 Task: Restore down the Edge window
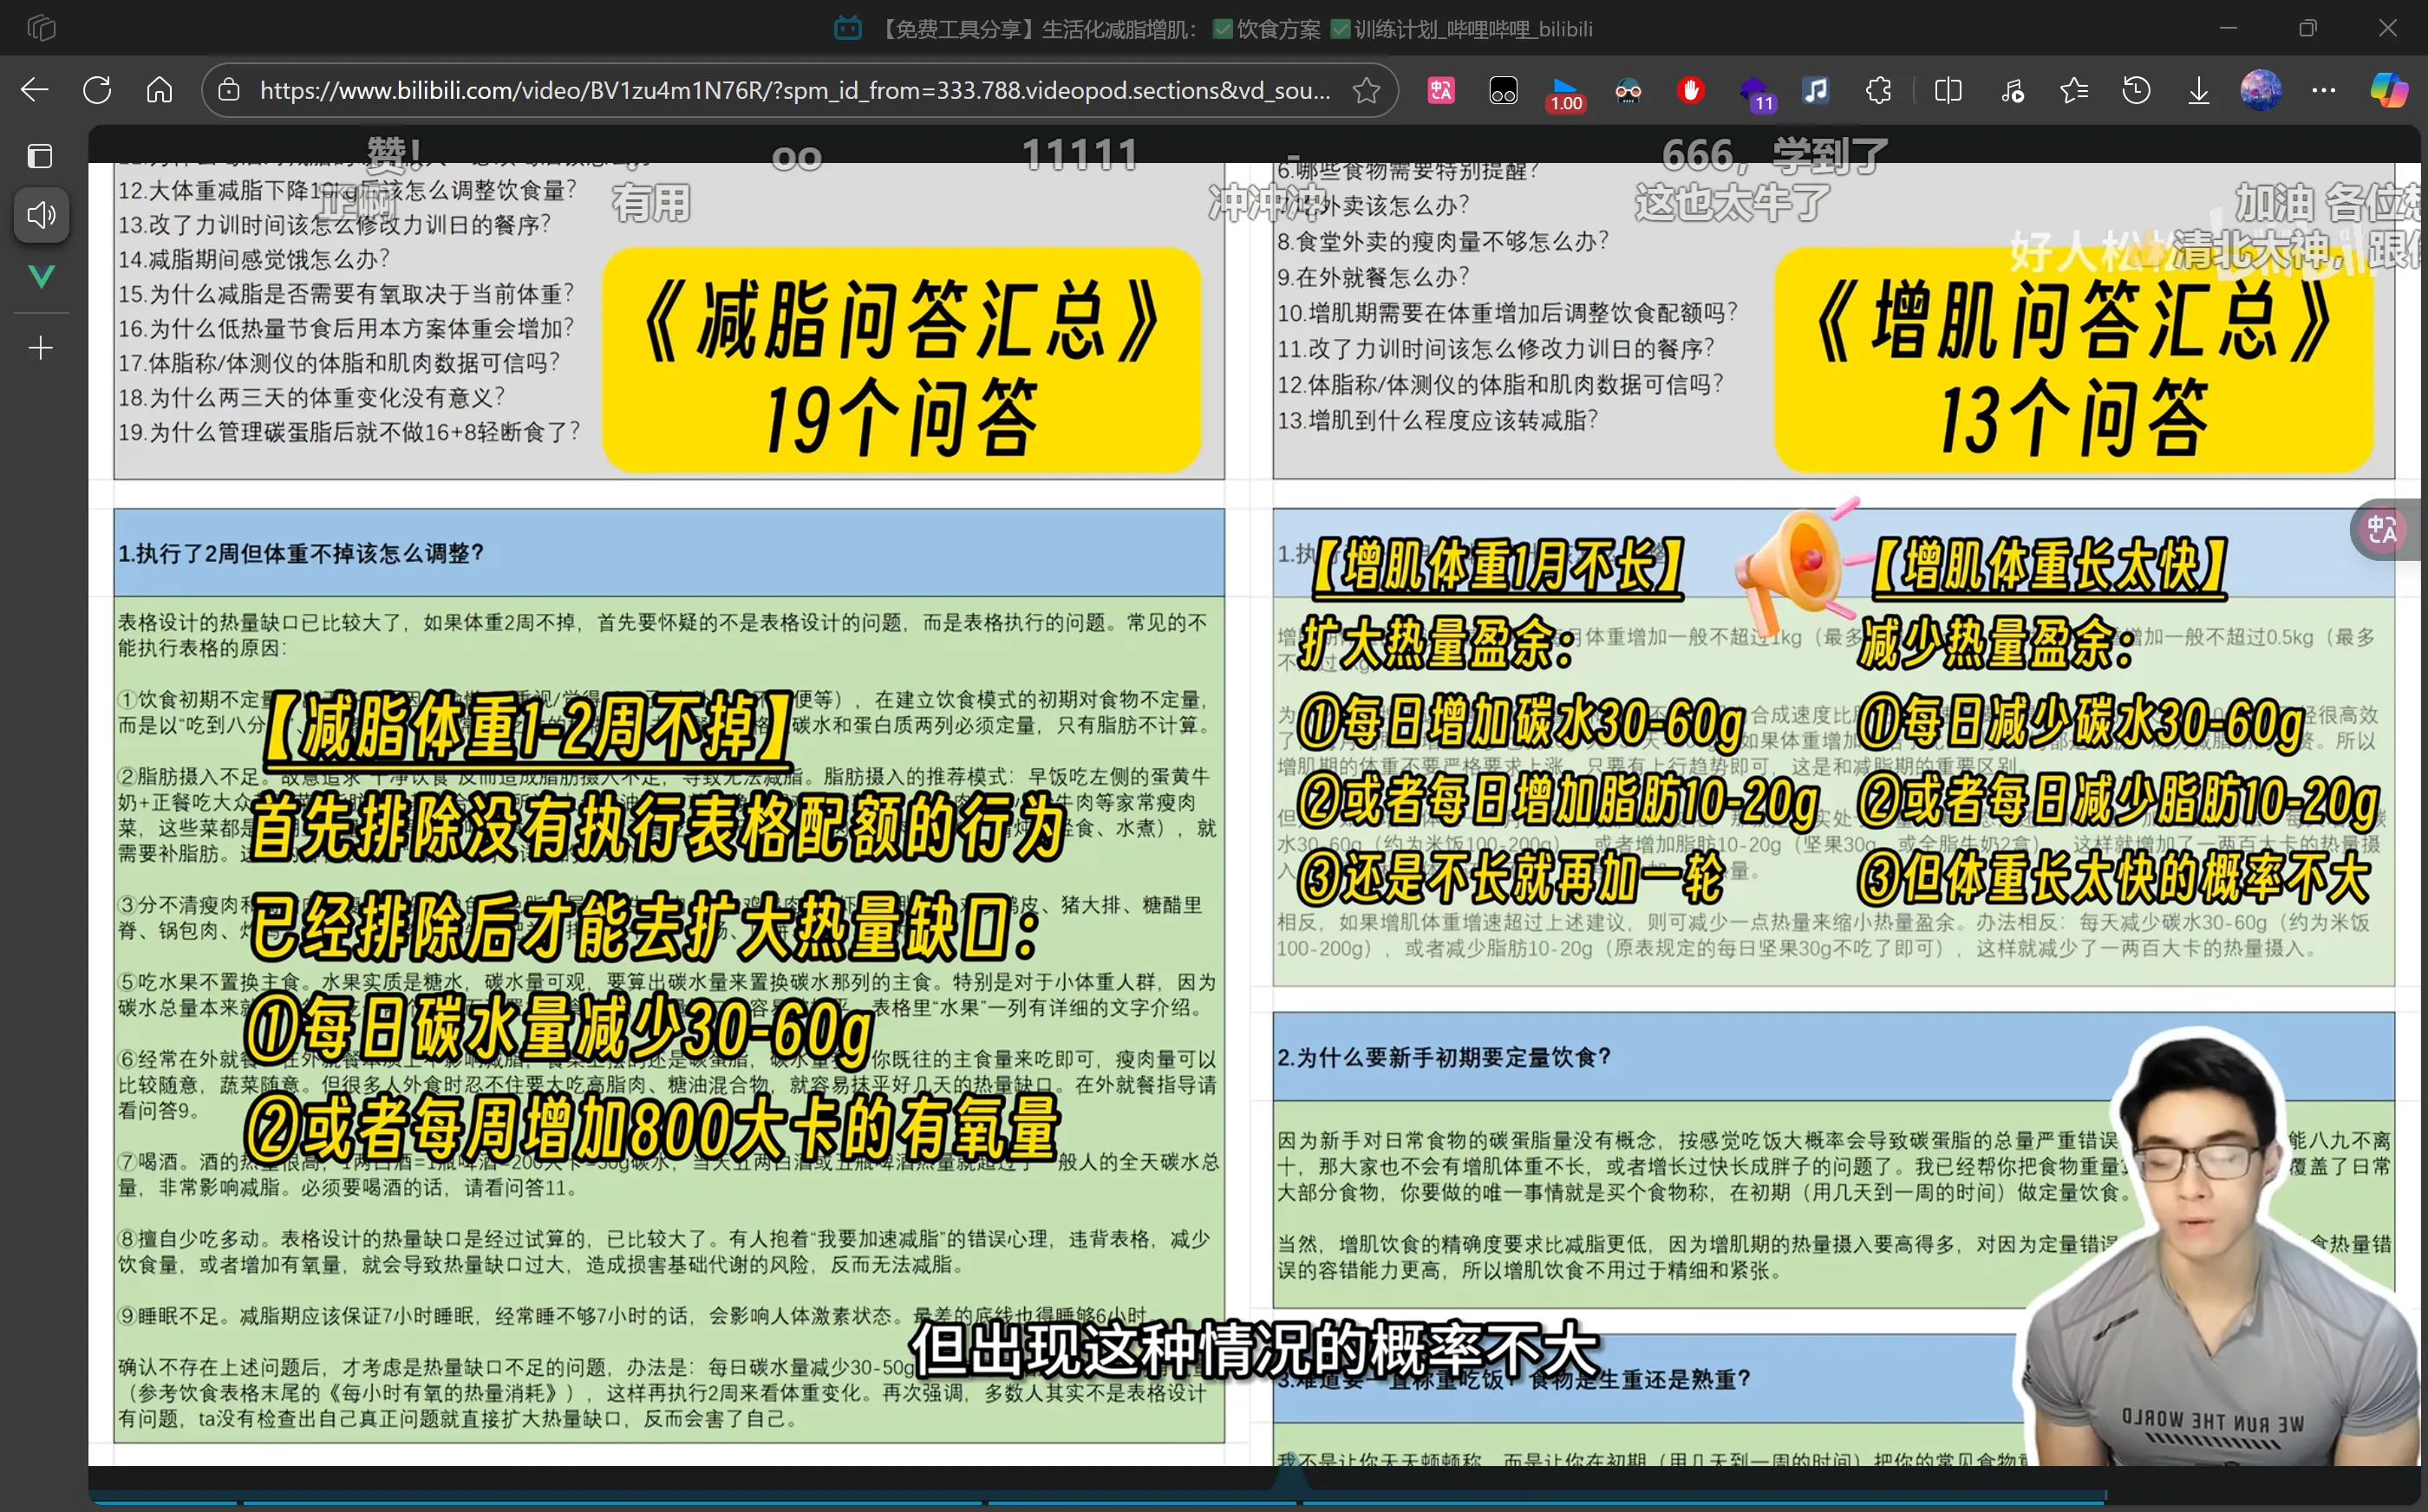pos(2308,28)
